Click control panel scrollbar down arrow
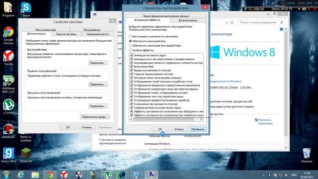The height and width of the screenshot is (179, 318). pos(286,148)
